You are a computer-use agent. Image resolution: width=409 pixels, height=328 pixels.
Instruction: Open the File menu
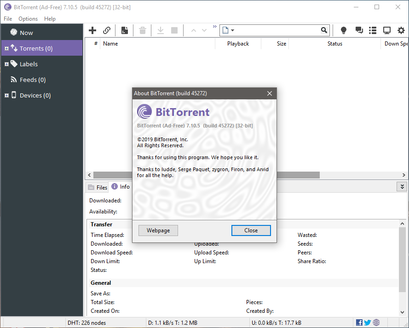tap(8, 19)
